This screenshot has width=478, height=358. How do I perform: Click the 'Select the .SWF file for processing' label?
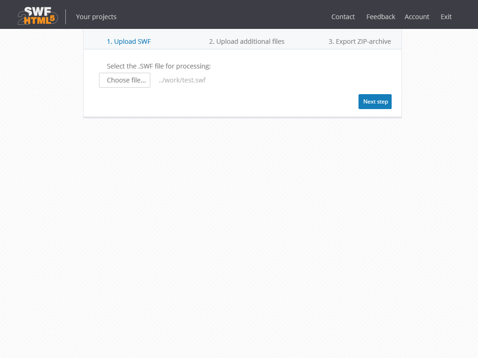click(159, 66)
